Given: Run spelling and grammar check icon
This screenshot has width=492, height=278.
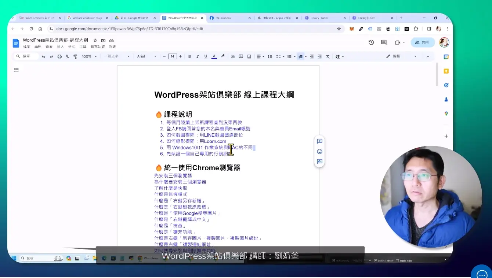Looking at the screenshot, I should pyautogui.click(x=68, y=57).
